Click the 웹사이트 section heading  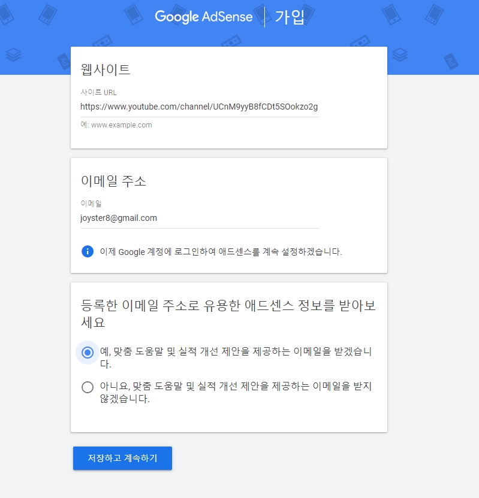106,69
